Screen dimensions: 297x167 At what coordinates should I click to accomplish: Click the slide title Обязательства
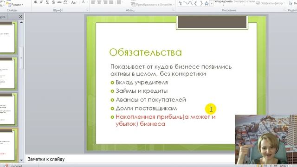click(x=145, y=52)
